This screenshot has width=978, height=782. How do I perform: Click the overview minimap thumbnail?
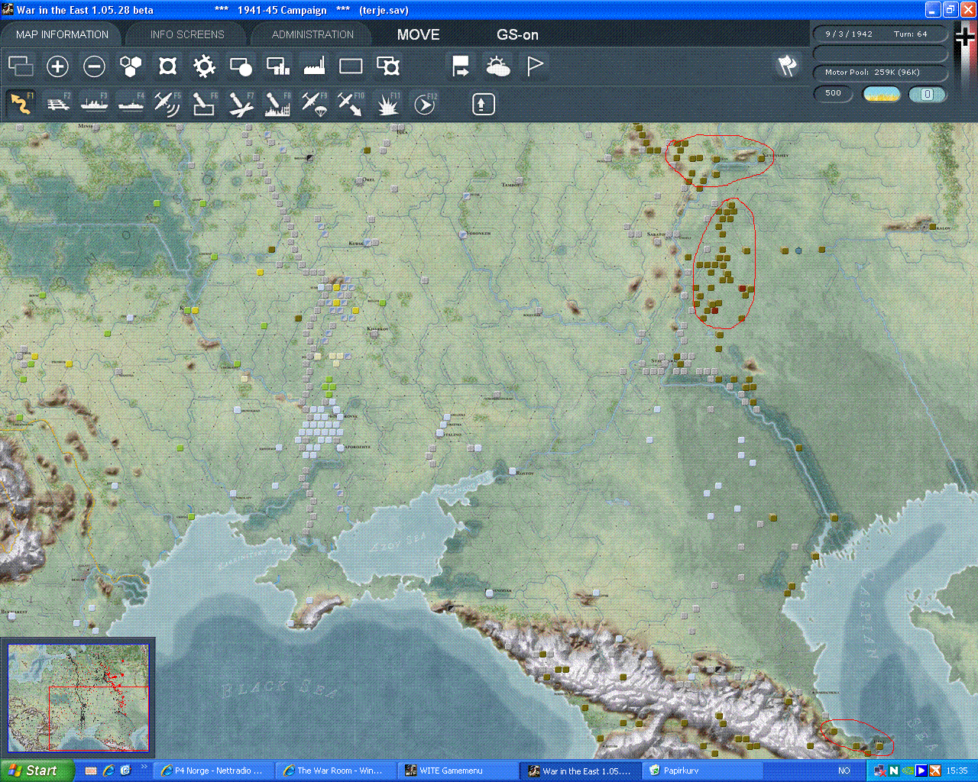78,697
